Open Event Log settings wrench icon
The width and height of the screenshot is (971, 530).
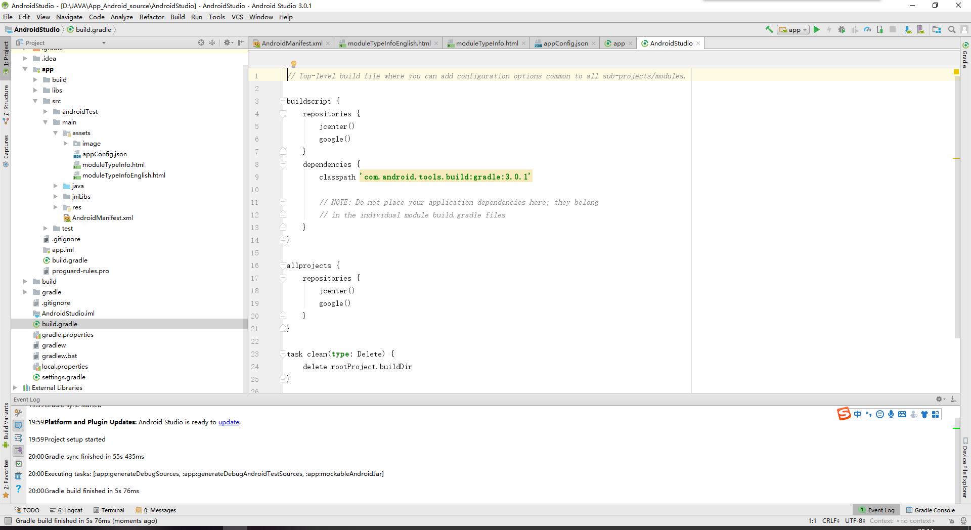click(x=18, y=413)
